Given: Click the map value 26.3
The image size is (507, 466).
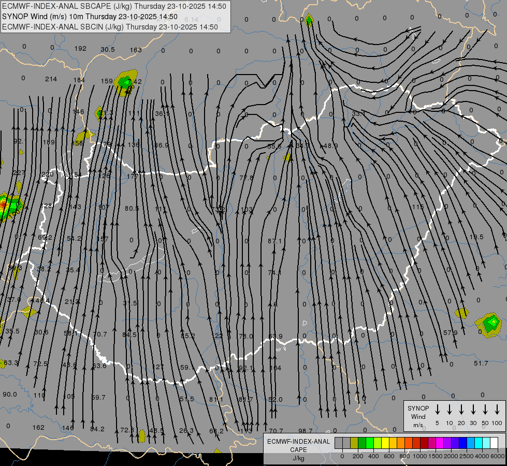Looking at the screenshot, I should (x=186, y=430).
